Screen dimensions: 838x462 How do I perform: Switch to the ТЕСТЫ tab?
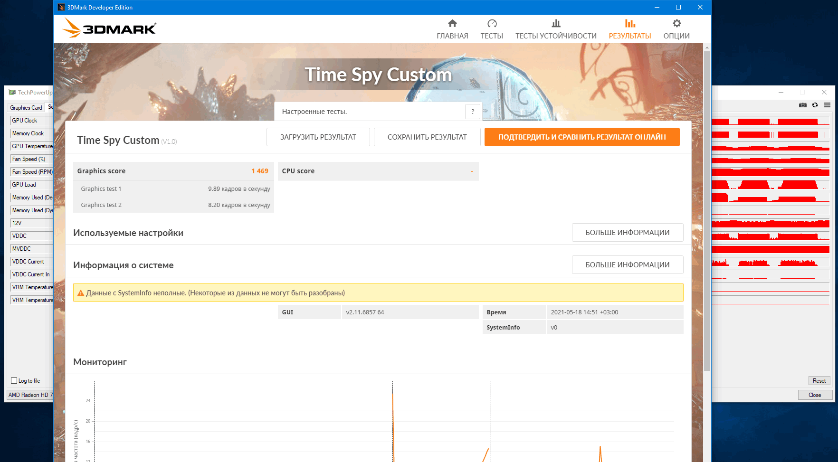(492, 29)
